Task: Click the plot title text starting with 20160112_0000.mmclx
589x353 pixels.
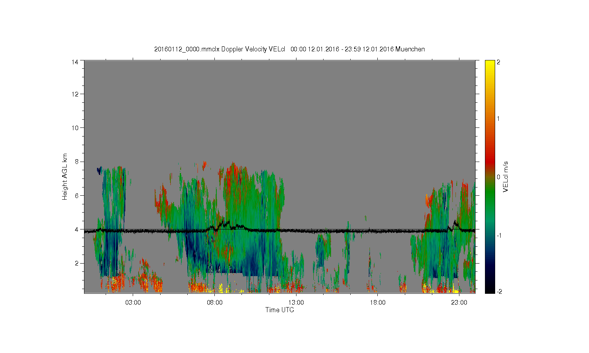Action: coord(289,49)
